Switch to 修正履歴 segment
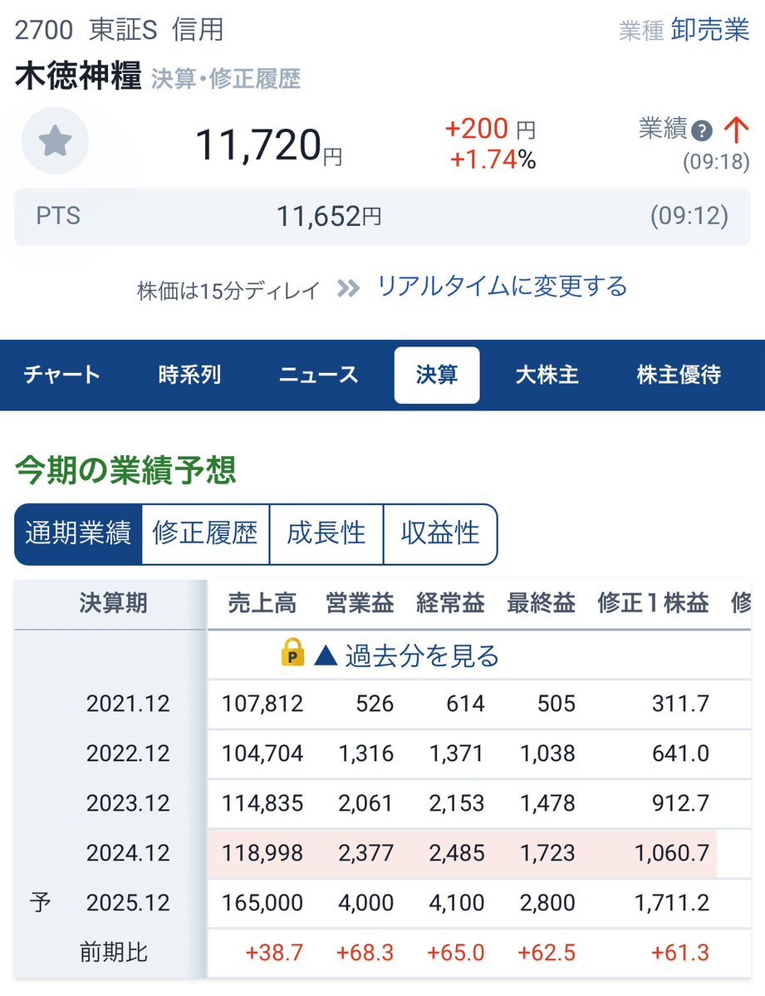The width and height of the screenshot is (765, 996). [x=205, y=533]
